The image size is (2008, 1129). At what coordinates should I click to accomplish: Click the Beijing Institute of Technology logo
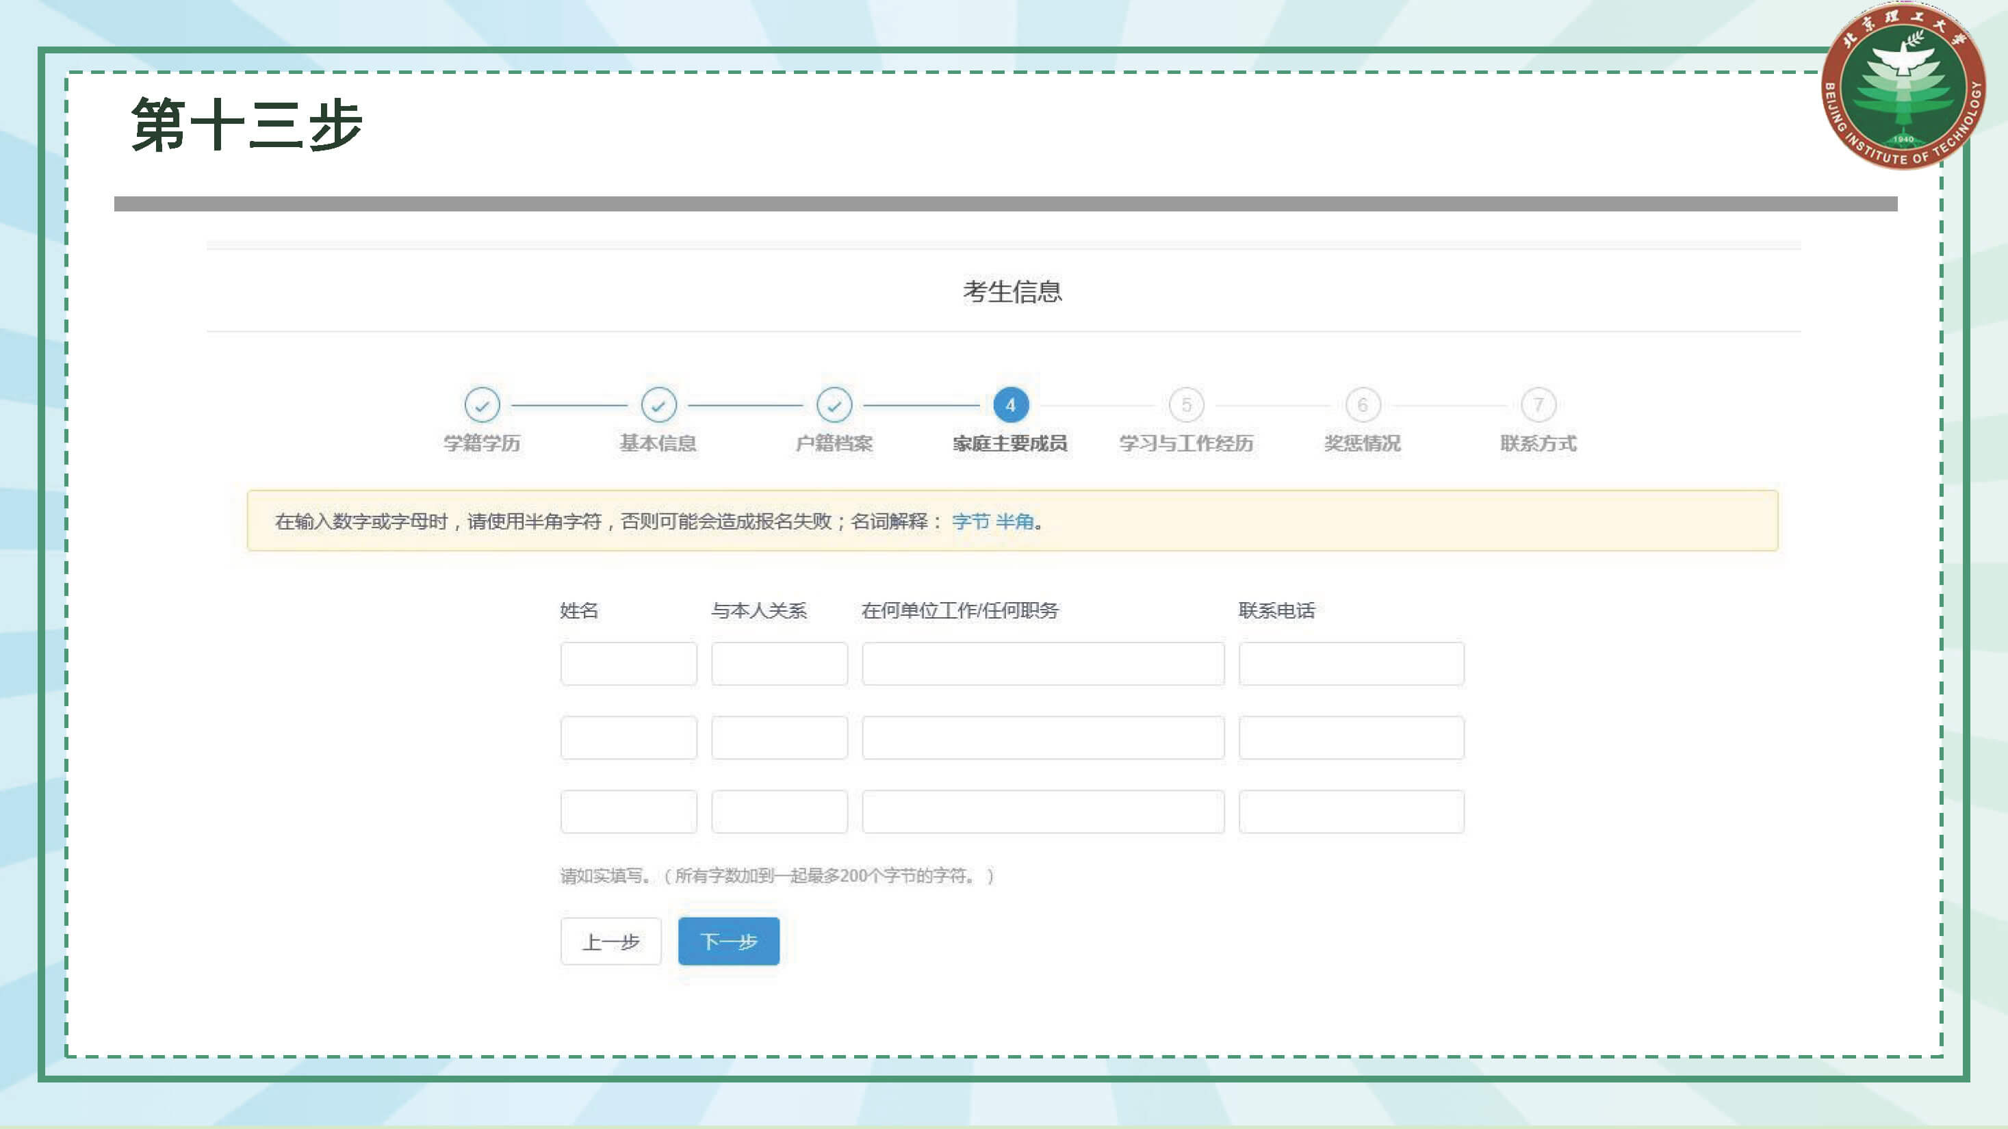click(x=1903, y=86)
